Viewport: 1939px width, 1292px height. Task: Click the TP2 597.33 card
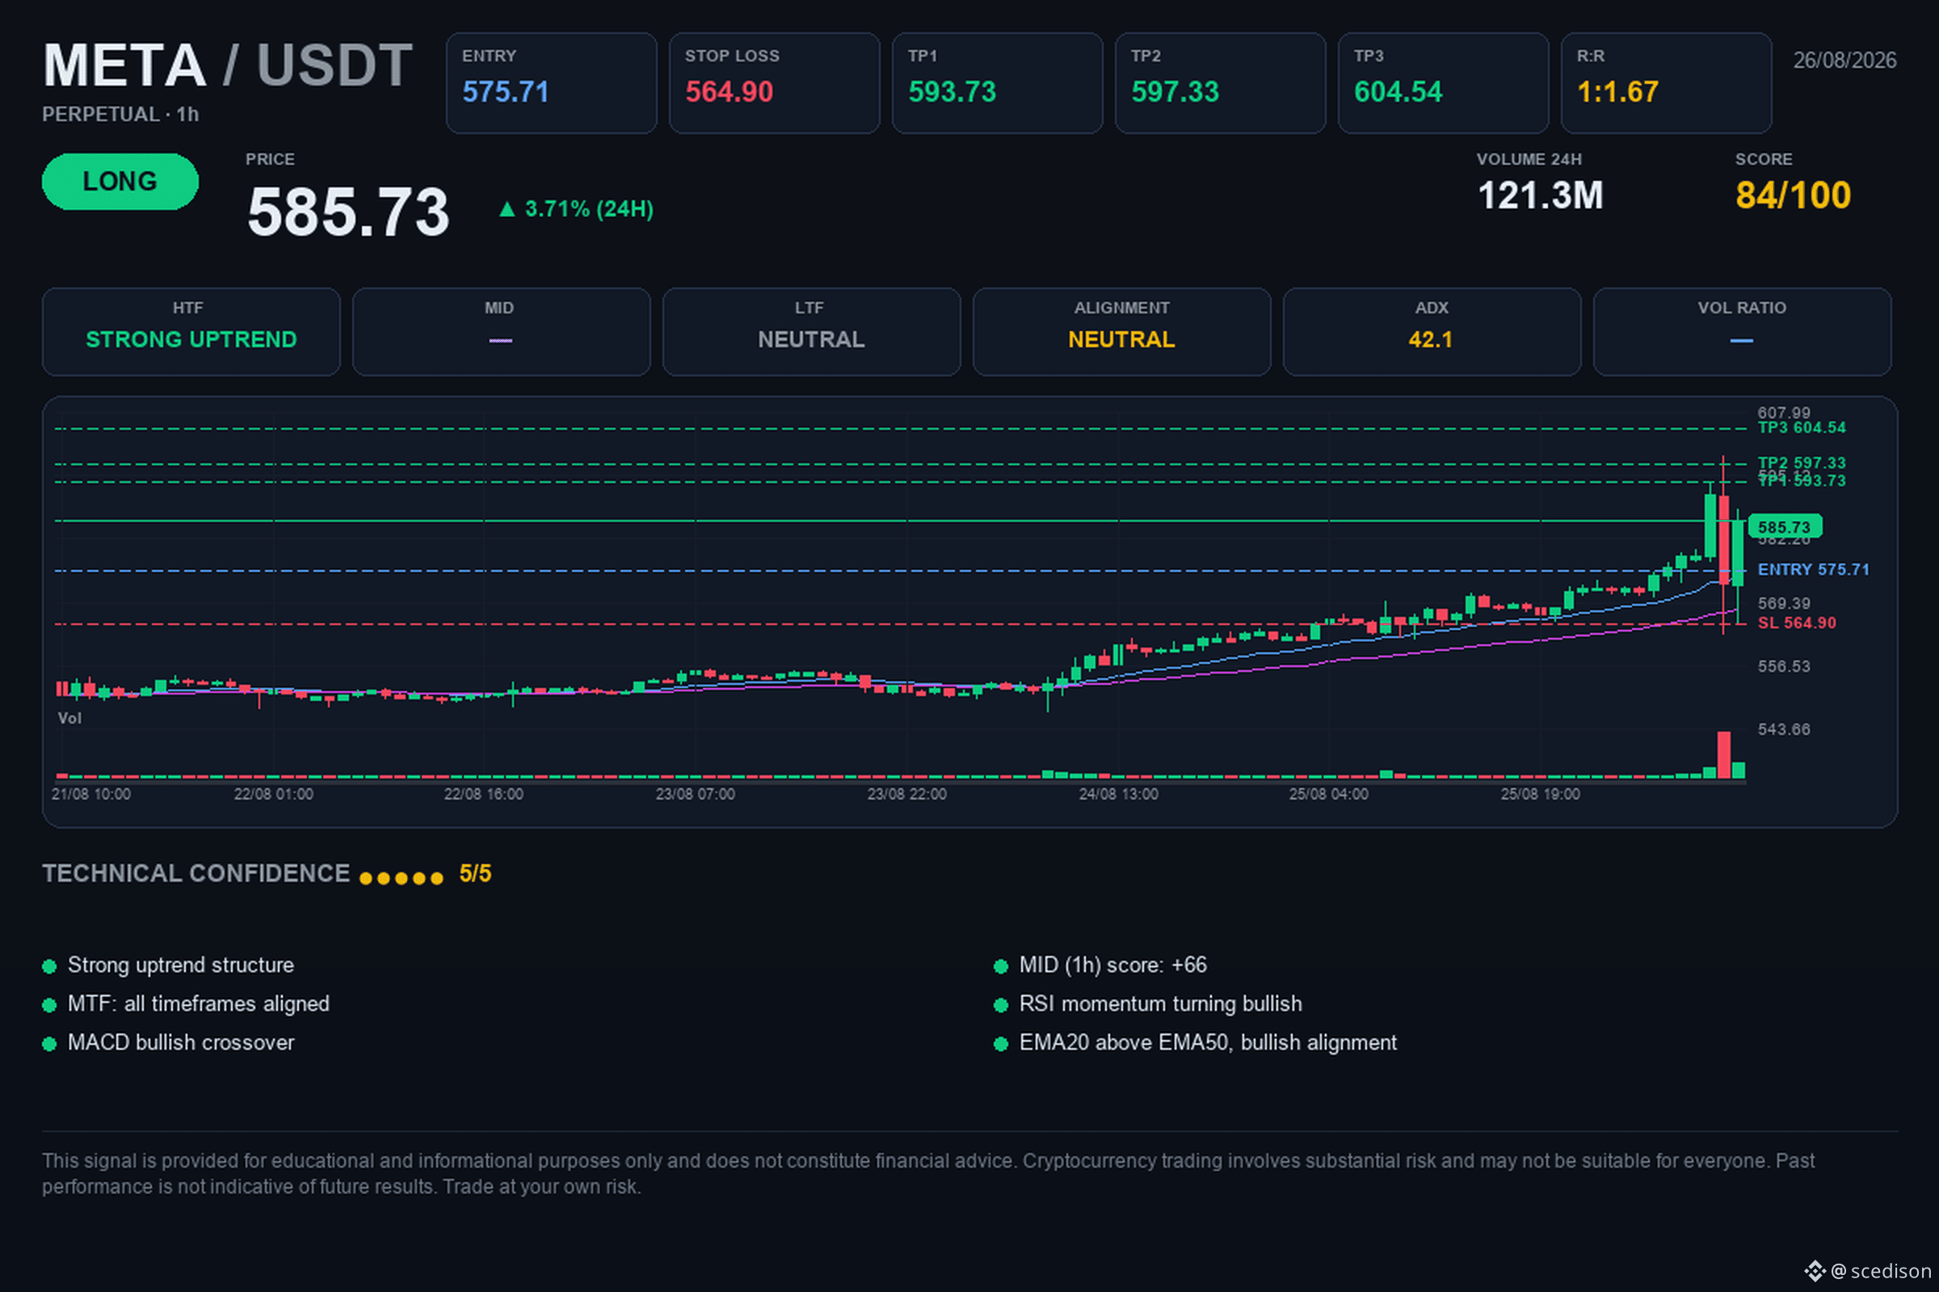pyautogui.click(x=1220, y=83)
